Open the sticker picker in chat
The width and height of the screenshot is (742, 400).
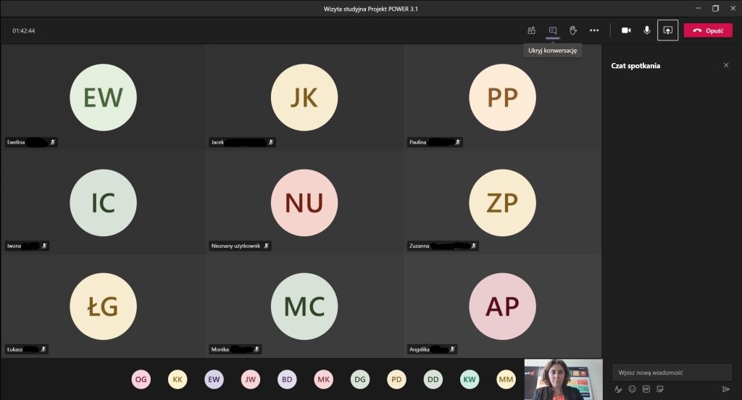tap(659, 389)
